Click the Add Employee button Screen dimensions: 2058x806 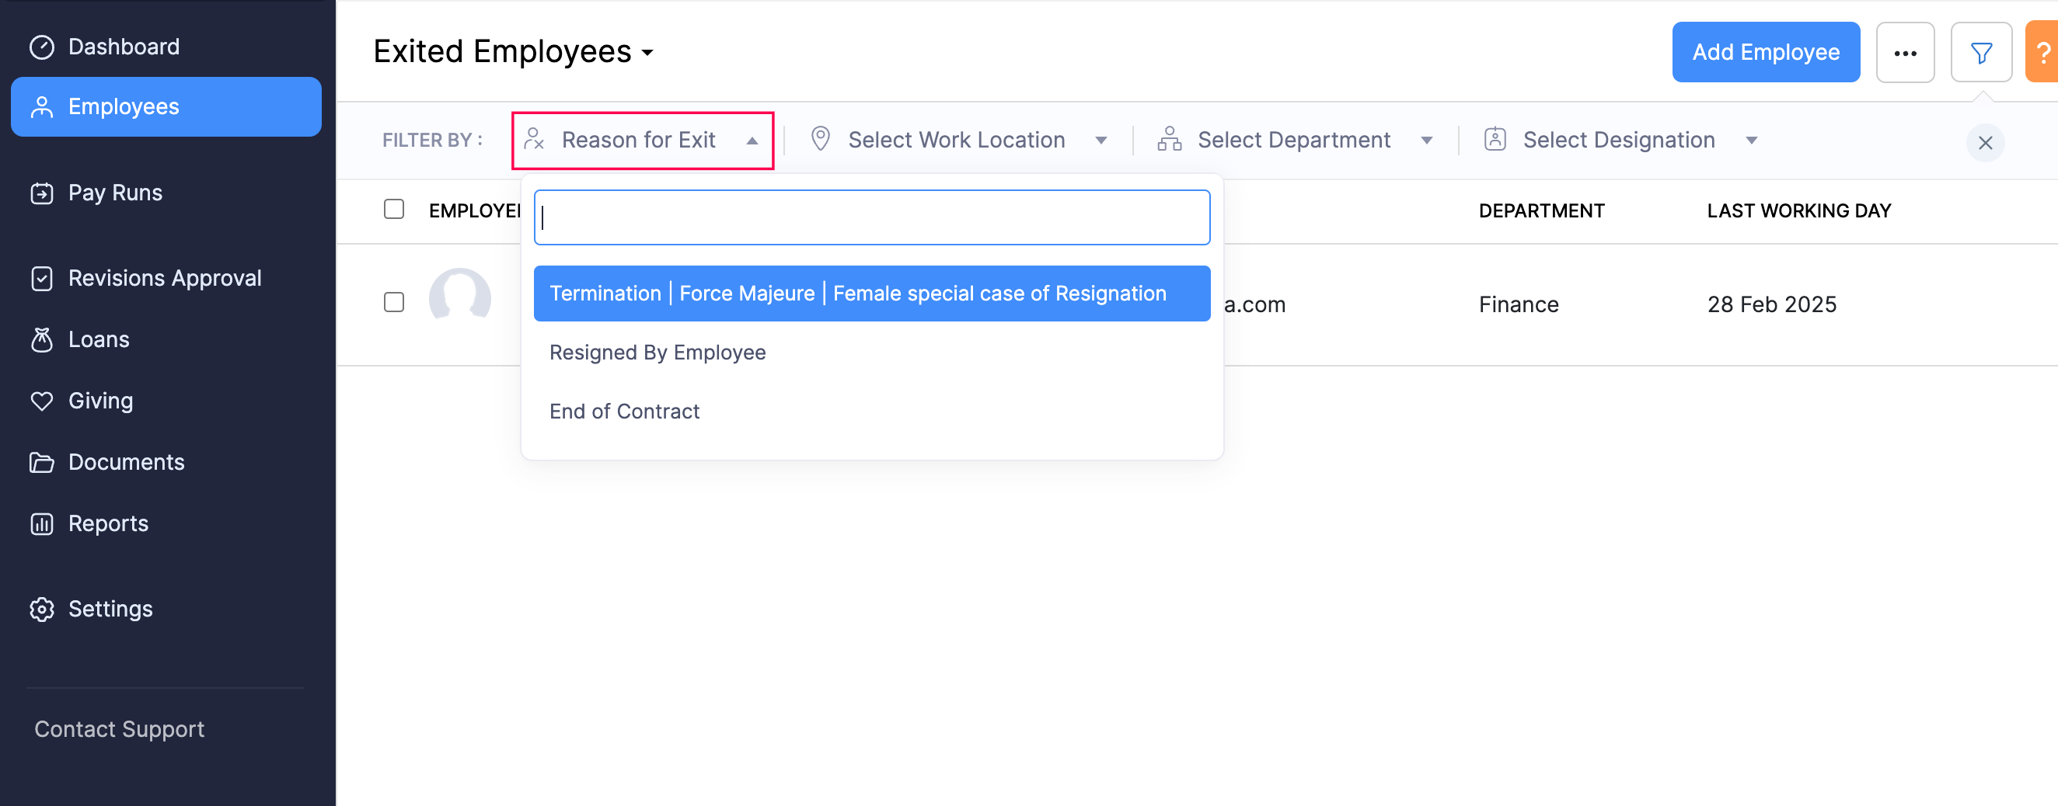click(x=1766, y=52)
